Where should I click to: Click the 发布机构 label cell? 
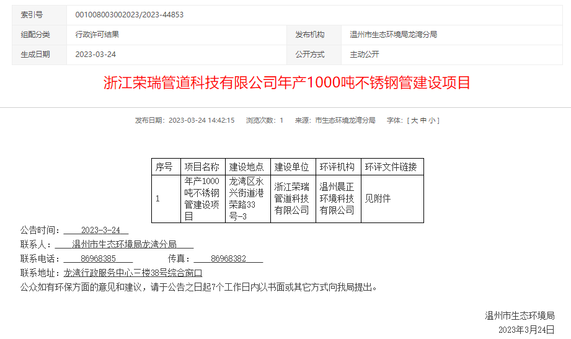[x=309, y=35]
